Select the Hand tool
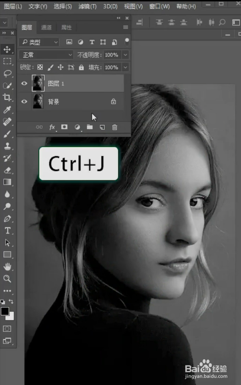Screen dimensions: 241x385 tap(7, 267)
